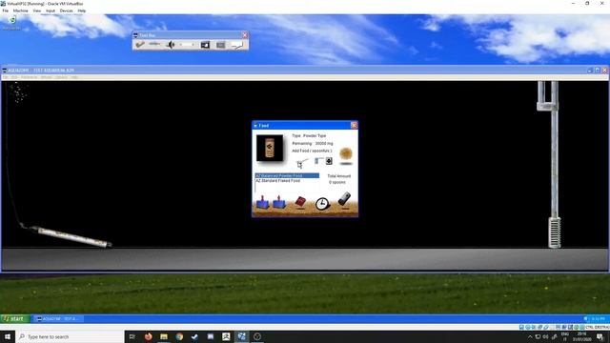Click the spoon icon to add food
This screenshot has height=343, width=610.
302,162
